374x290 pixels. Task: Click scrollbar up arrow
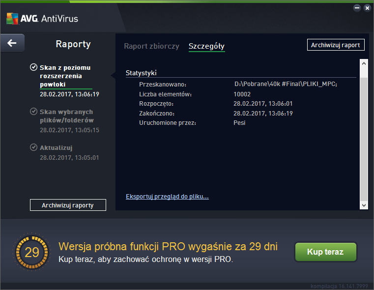click(x=364, y=63)
